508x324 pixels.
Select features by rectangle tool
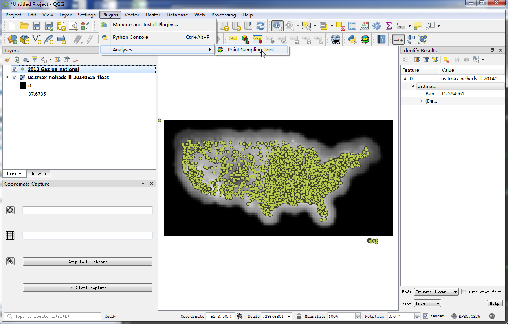pos(306,26)
